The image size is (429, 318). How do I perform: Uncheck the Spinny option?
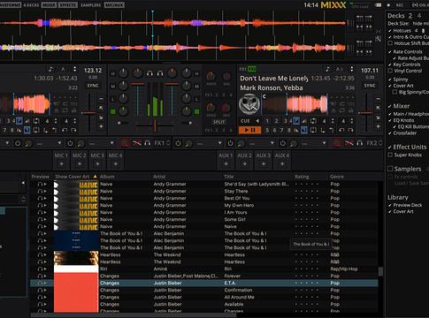click(390, 79)
